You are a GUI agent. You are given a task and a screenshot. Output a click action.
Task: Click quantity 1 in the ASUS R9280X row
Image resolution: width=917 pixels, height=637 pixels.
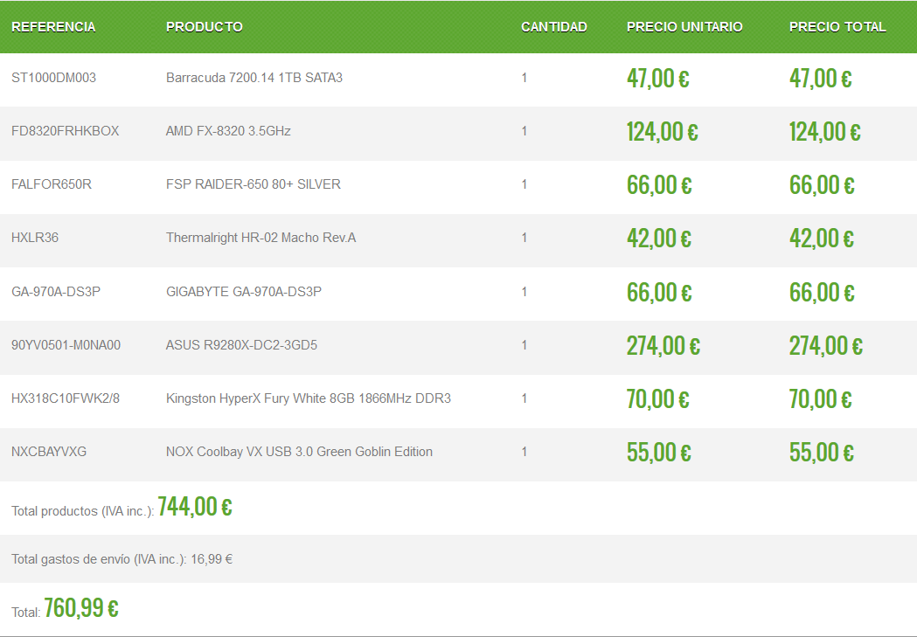524,345
